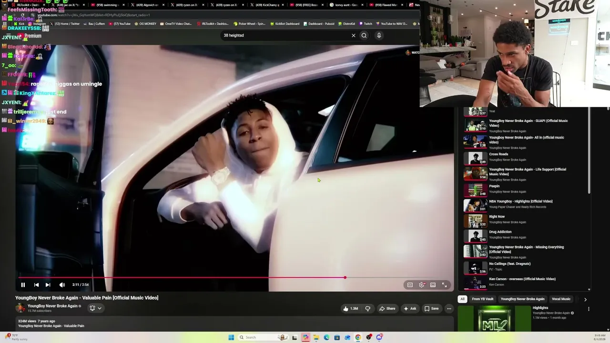Open options menu for Highlights recommendation

click(x=589, y=309)
